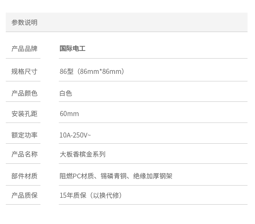Click the 国际电工 brand name

pos(72,49)
